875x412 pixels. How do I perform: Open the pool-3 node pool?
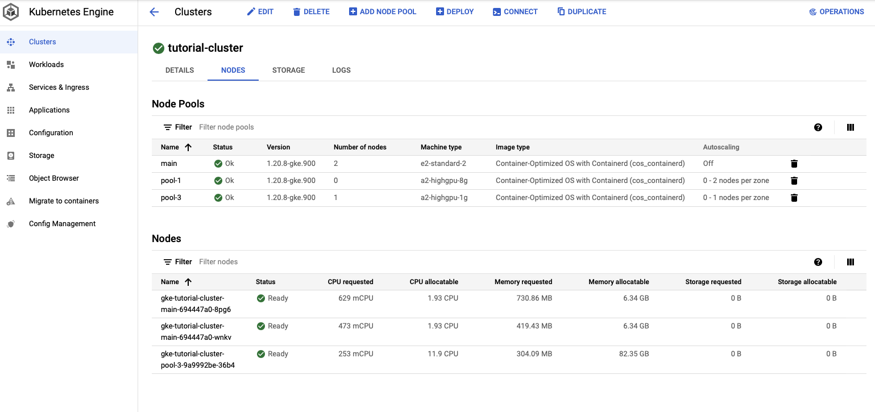[x=171, y=198]
